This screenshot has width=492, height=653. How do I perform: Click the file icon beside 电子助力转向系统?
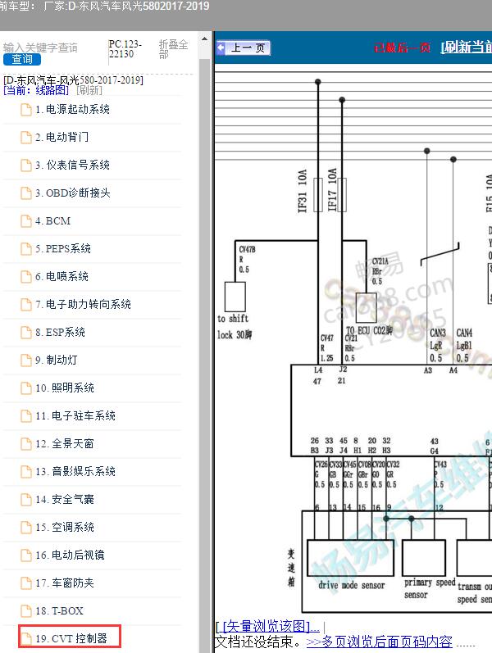point(26,305)
